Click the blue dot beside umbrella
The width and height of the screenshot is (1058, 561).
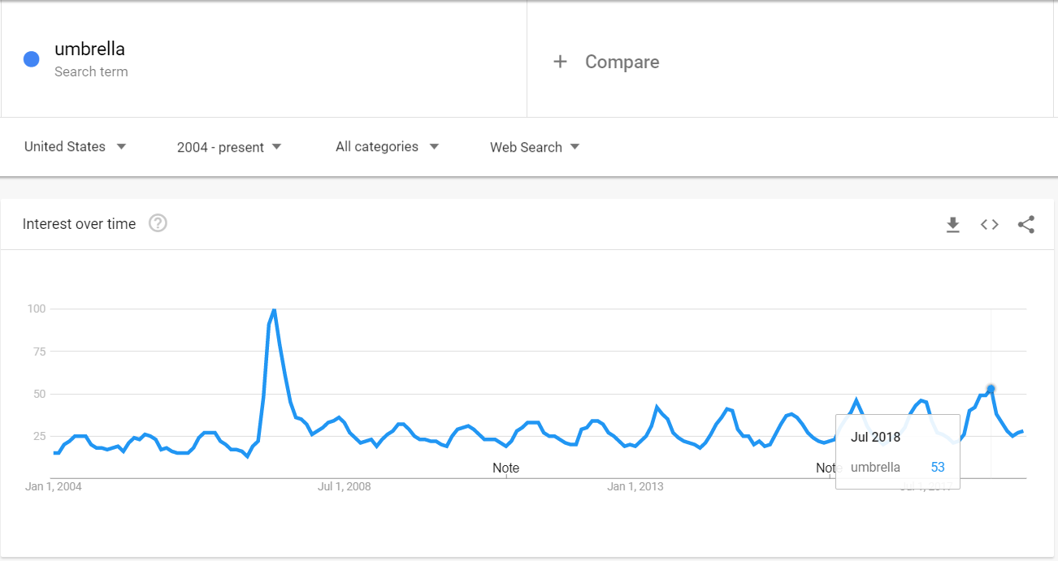point(32,59)
